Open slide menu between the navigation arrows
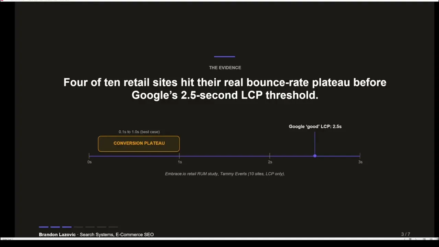The height and width of the screenshot is (247, 439). coord(410,239)
